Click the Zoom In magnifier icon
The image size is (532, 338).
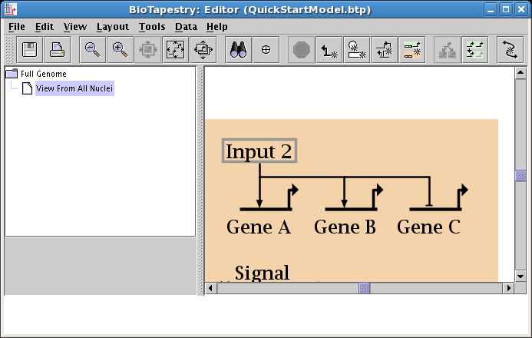(x=120, y=50)
